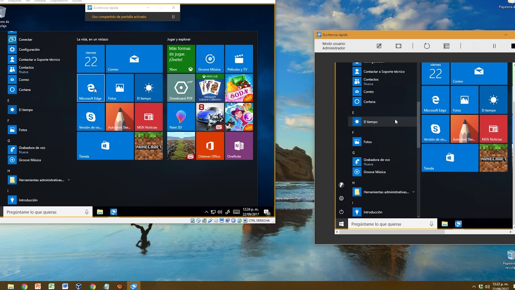Open network icon in left window tray
The width and height of the screenshot is (515, 290).
213,212
